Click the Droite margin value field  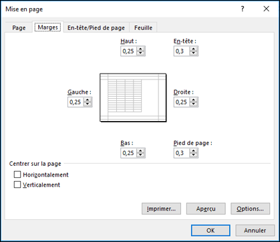pos(182,102)
